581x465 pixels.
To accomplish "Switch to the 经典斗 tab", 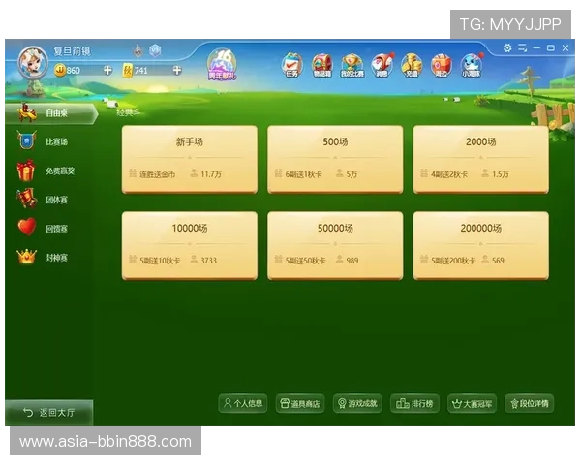I will (129, 112).
